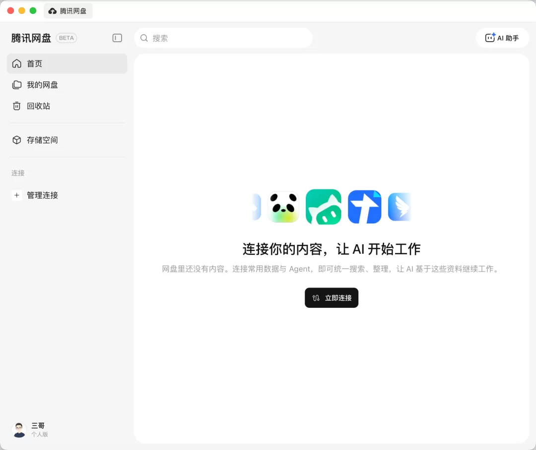
Task: Open 存储空间 storage section
Action: coord(67,140)
